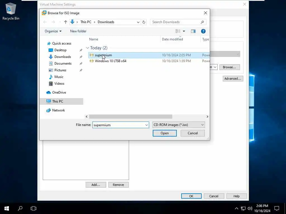Sort by the Name column header
The image size is (286, 214).
[x=94, y=39]
